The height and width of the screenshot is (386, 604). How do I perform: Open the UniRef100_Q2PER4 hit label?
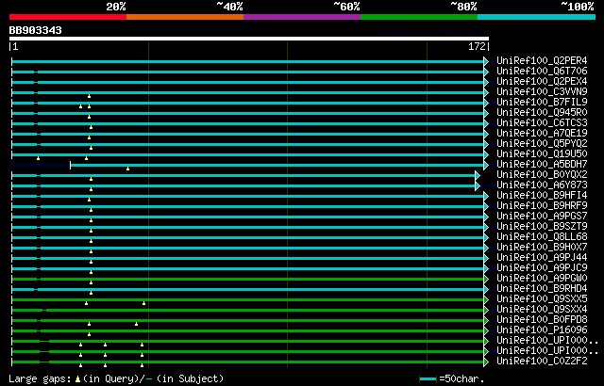point(542,60)
